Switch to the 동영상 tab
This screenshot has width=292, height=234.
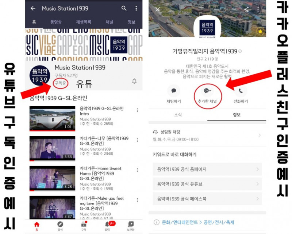[56, 22]
